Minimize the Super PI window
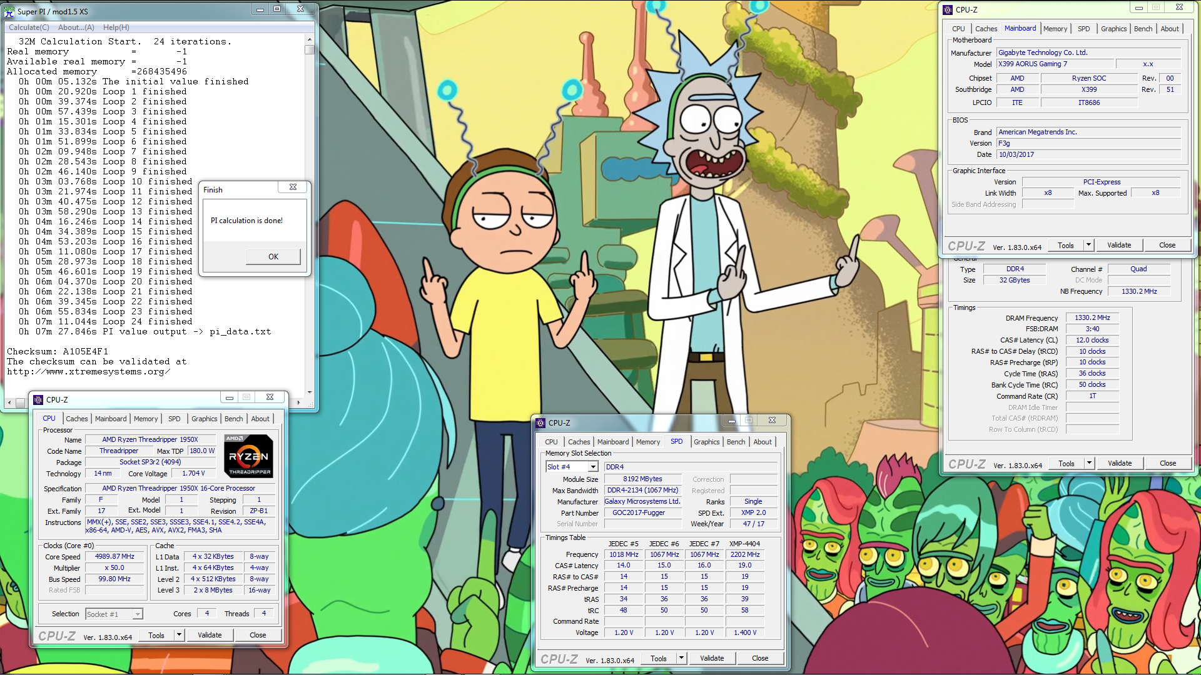The height and width of the screenshot is (675, 1201). 260,9
